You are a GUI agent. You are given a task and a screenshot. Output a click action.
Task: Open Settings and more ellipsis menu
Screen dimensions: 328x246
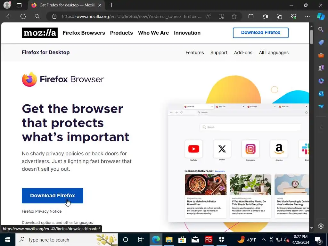click(307, 16)
